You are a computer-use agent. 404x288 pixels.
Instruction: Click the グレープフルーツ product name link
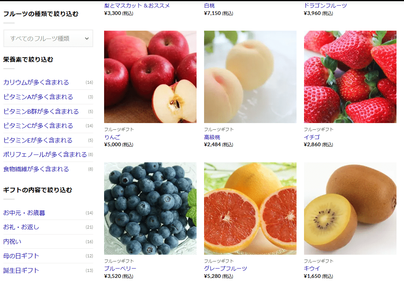coord(225,269)
